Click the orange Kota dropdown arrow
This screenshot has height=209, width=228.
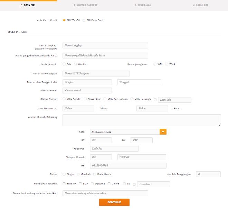coord(163,132)
